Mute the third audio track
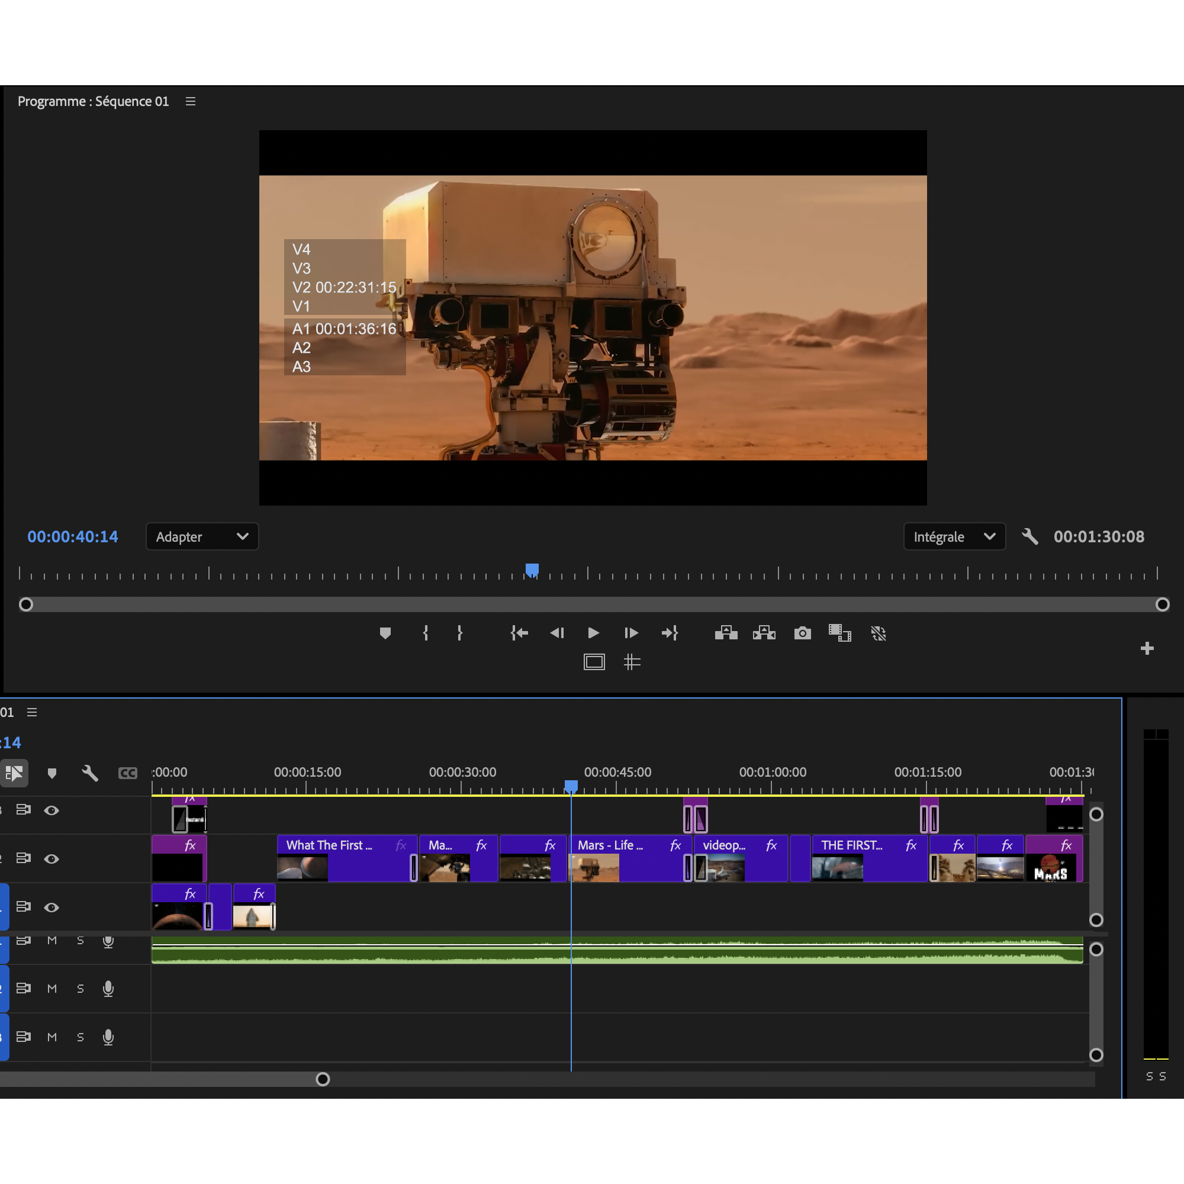The width and height of the screenshot is (1184, 1184). pyautogui.click(x=52, y=1037)
